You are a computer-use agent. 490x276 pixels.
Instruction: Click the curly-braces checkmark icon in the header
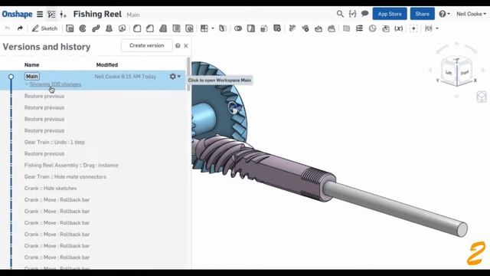(x=352, y=14)
